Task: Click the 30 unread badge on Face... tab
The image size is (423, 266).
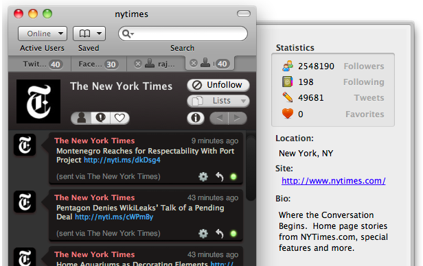Action: (111, 64)
